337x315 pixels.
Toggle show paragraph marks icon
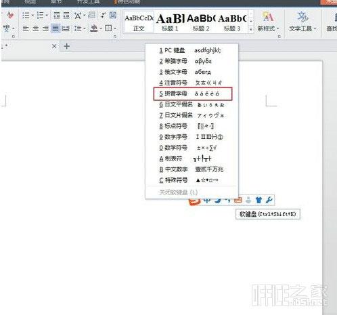[104, 15]
